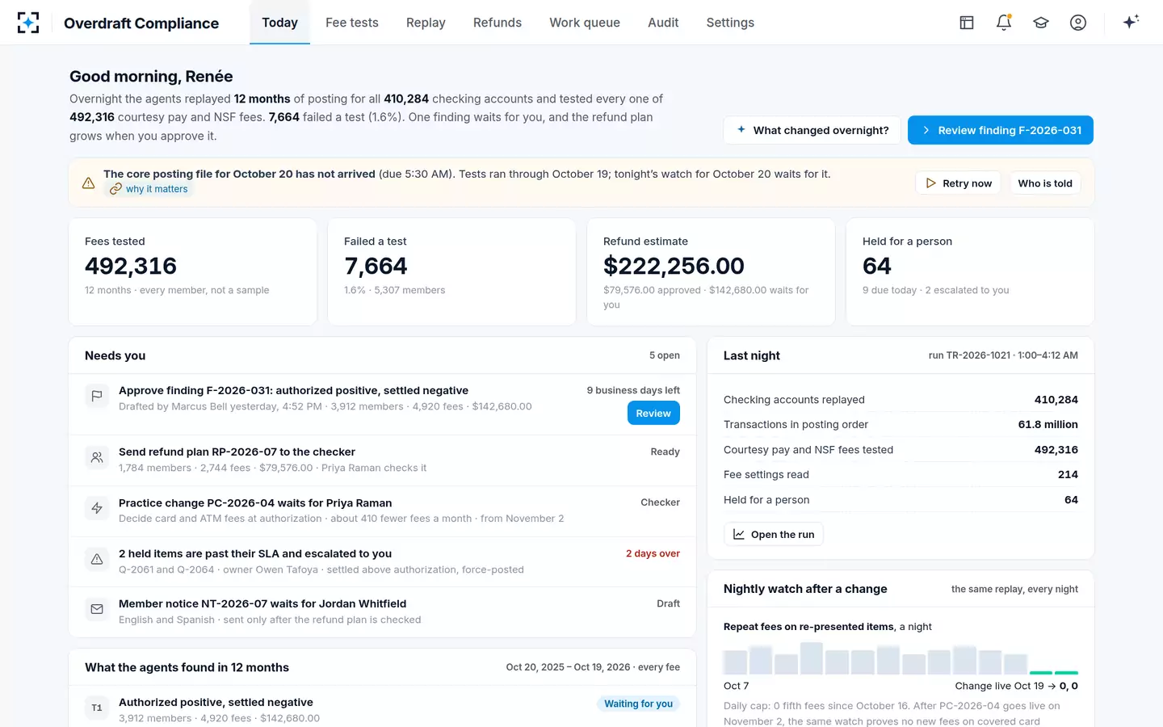
Task: Open the user account profile icon
Action: pos(1078,23)
